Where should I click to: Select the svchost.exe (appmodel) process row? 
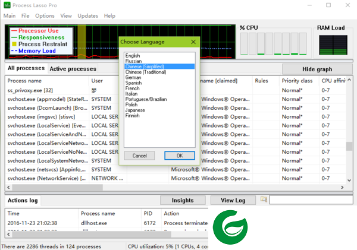coord(176,99)
